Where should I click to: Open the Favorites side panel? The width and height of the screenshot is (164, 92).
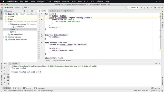click(x=1, y=80)
